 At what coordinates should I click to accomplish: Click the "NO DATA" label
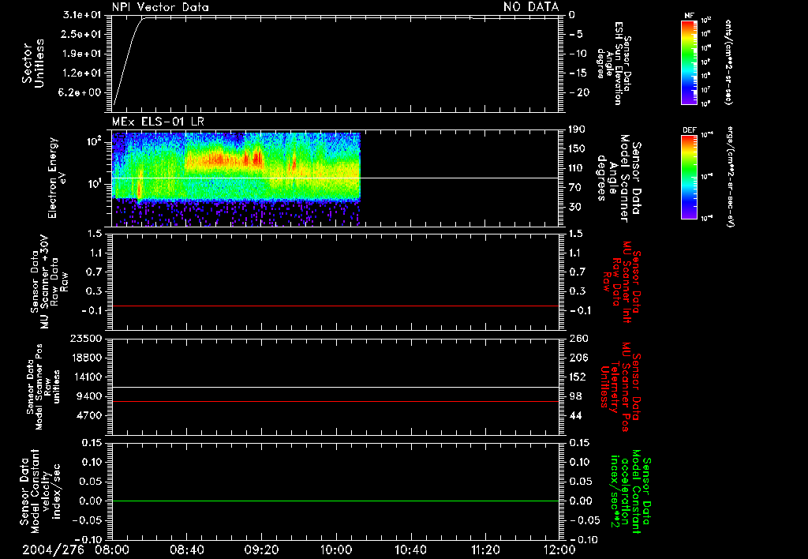[x=531, y=7]
